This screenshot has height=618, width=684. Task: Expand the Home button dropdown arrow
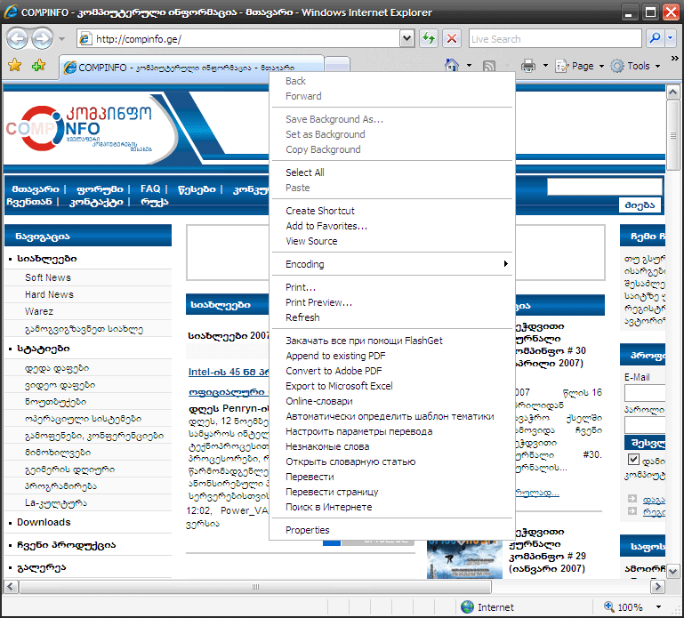click(469, 66)
